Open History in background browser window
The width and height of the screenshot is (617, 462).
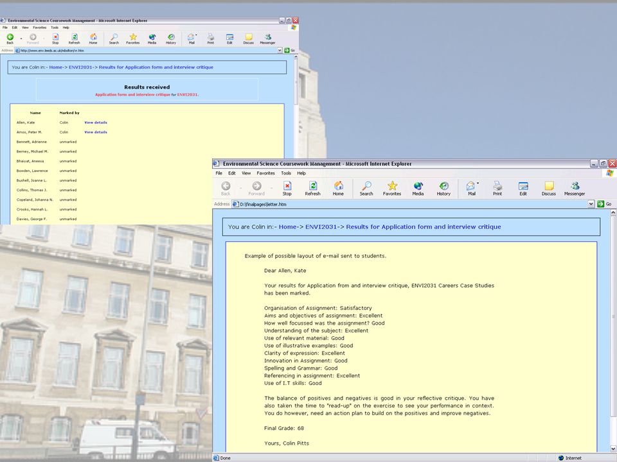coord(171,38)
